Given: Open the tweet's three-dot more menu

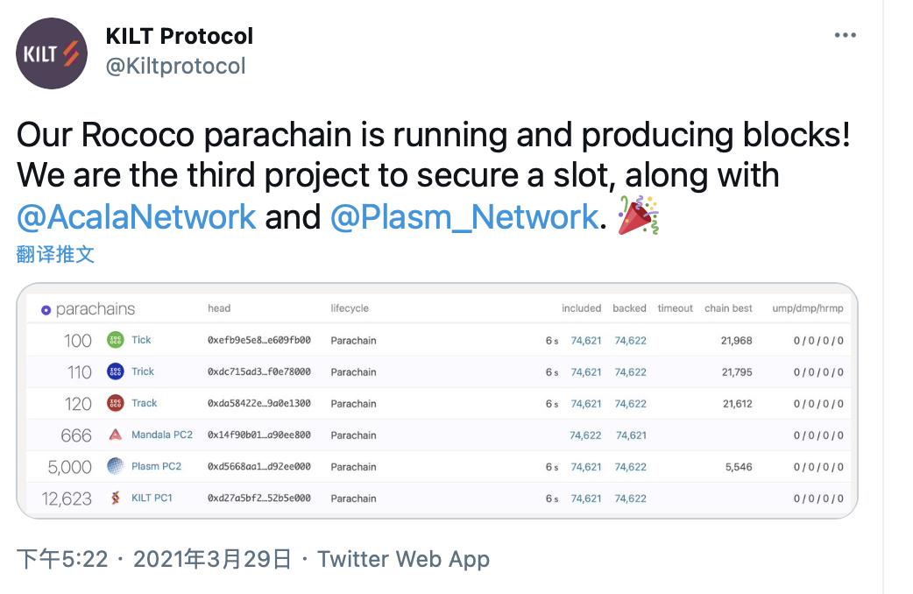Looking at the screenshot, I should [x=845, y=35].
